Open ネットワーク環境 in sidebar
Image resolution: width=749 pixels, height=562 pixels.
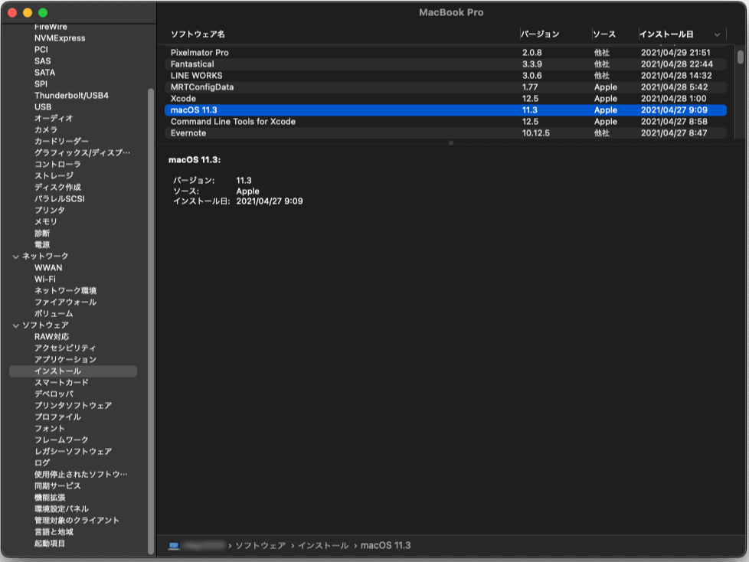point(65,291)
